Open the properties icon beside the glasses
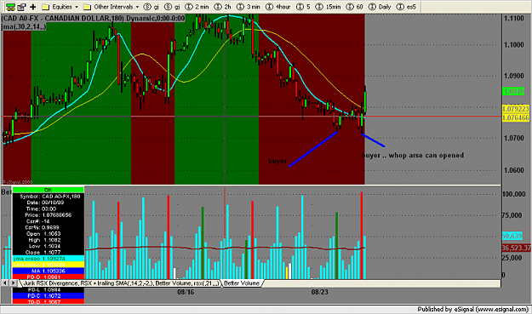The width and height of the screenshot is (532, 314). click(22, 7)
